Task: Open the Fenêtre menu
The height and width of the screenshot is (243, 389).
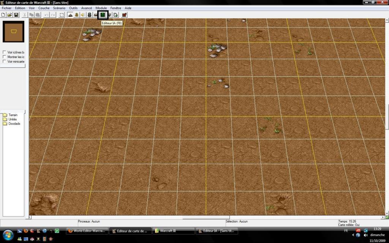Action: coord(116,8)
